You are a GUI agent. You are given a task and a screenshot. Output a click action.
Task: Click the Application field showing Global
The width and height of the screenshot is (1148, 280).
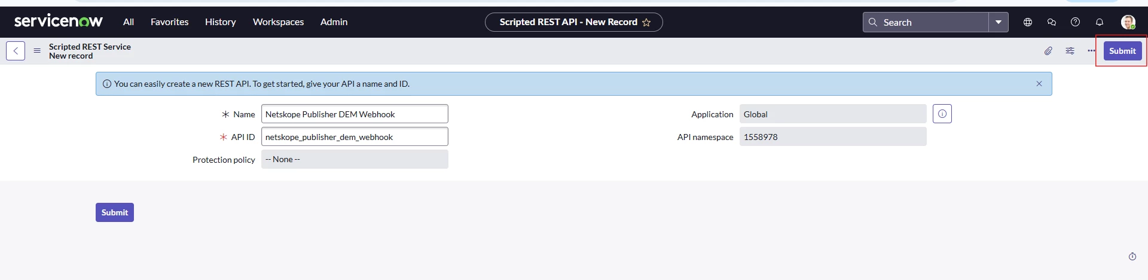[x=833, y=114]
